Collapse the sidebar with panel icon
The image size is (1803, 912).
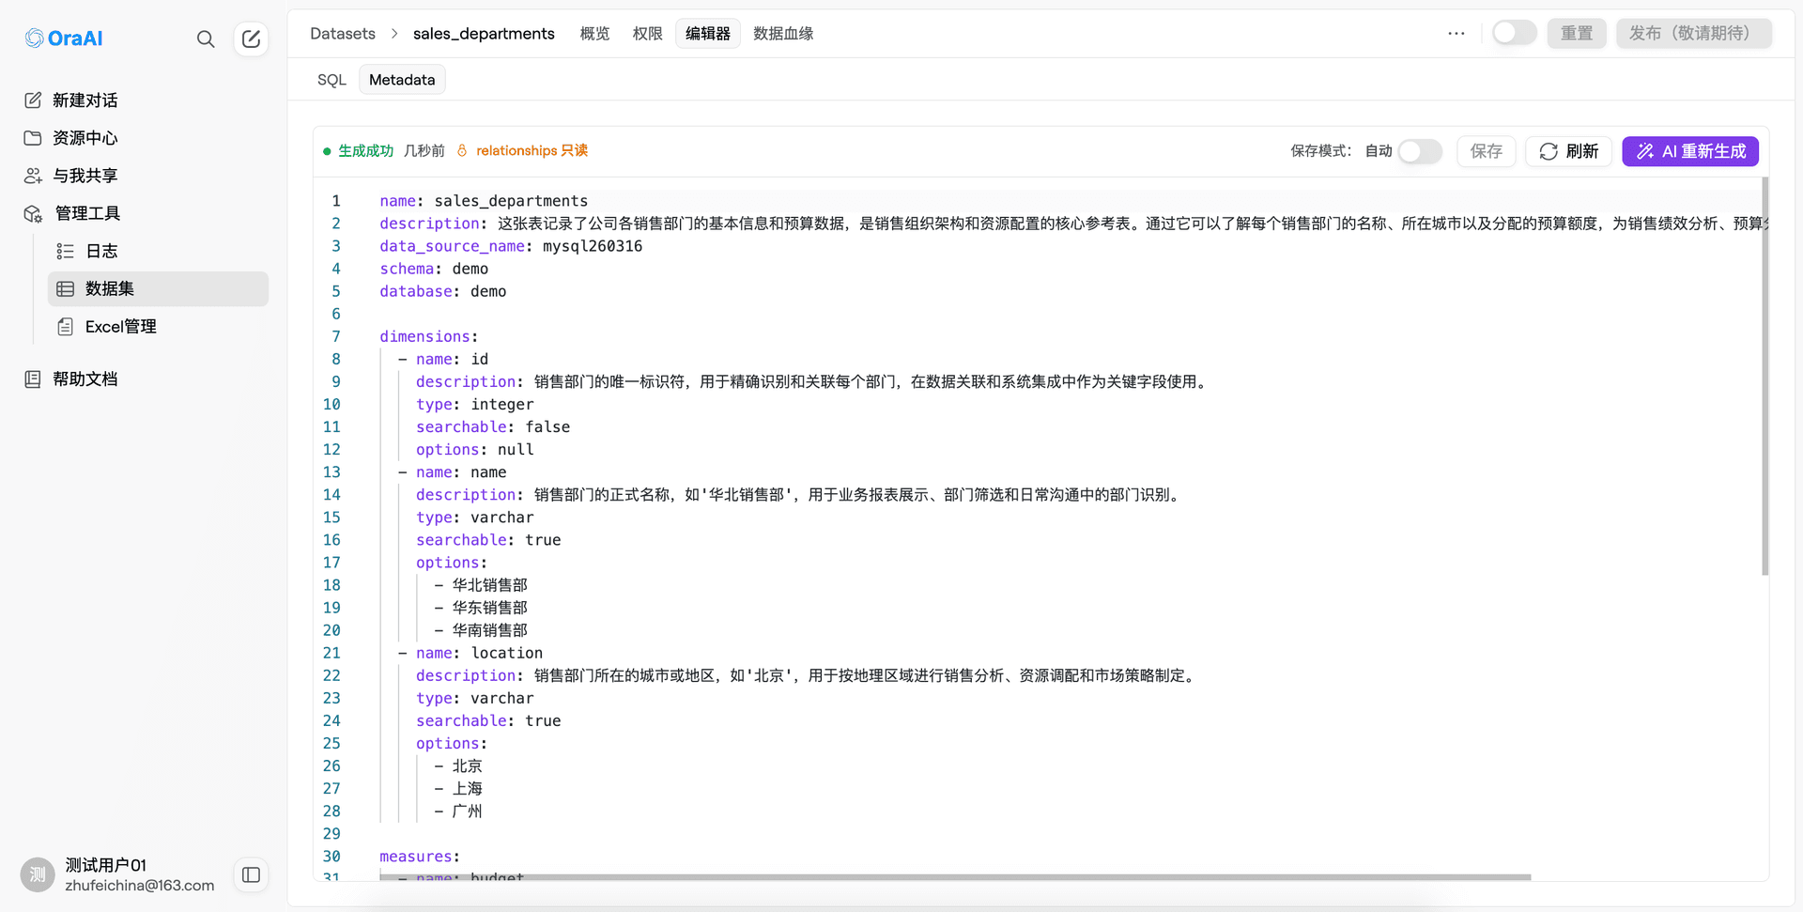tap(251, 875)
